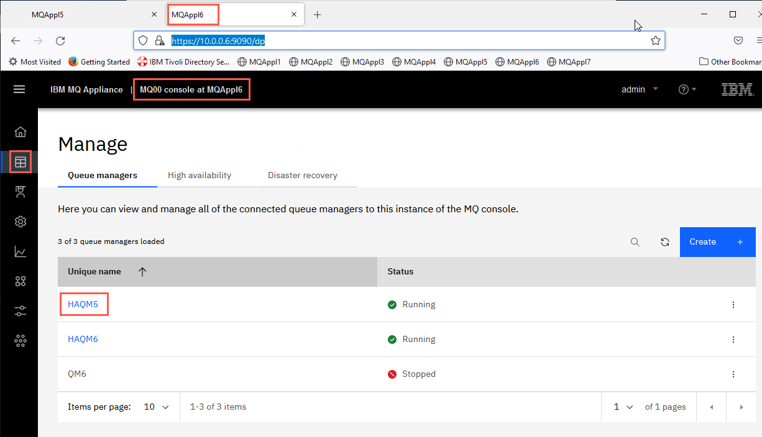Screen dimensions: 762x437
Task: Go to the next table page
Action: (x=741, y=407)
